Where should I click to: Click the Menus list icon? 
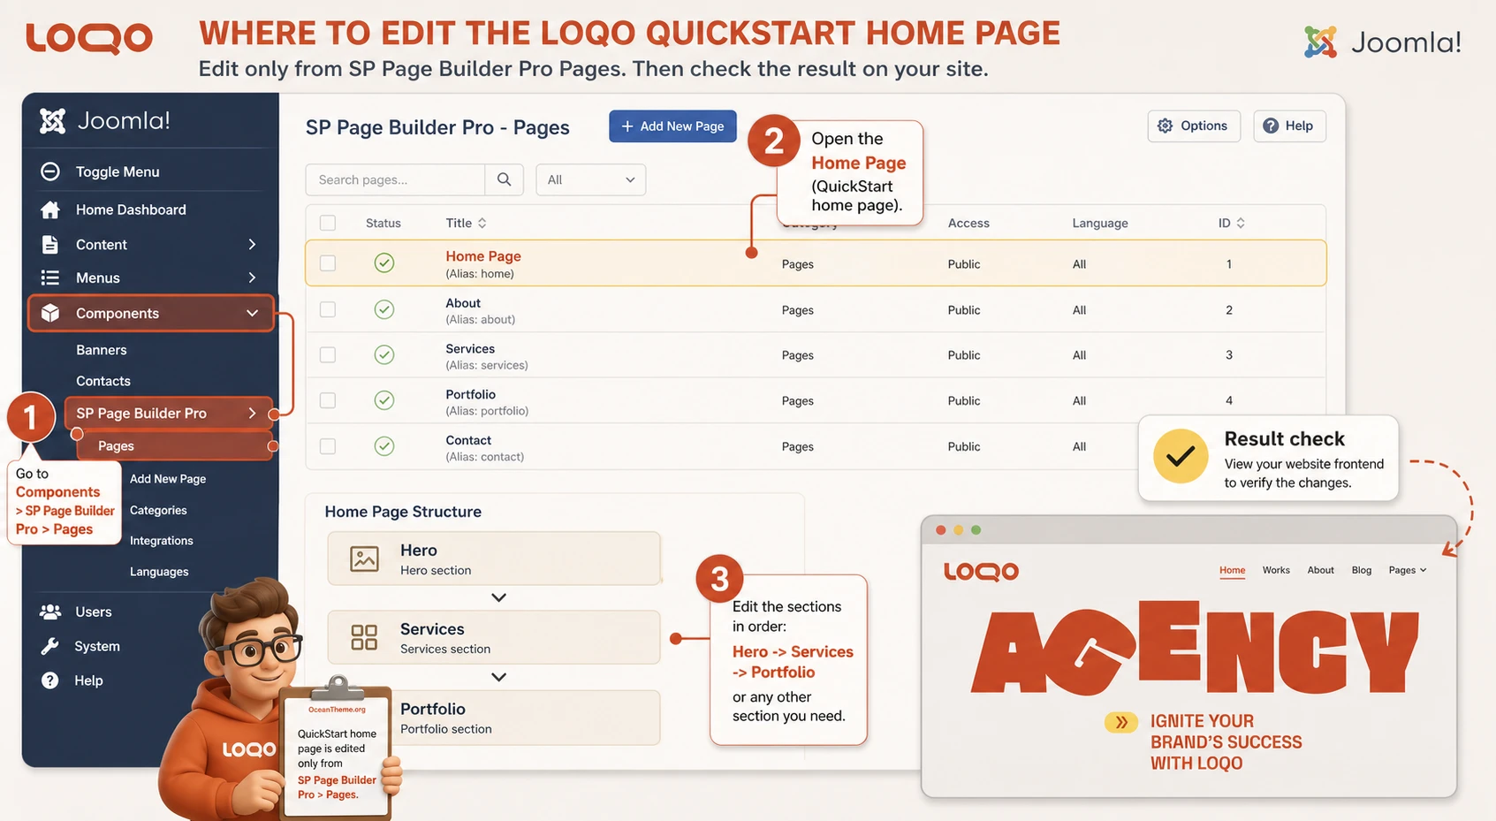(50, 277)
